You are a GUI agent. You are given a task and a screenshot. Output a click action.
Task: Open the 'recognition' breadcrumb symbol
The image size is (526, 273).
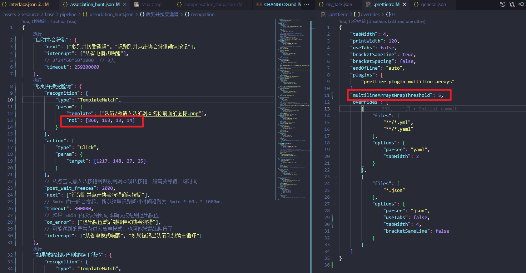[x=203, y=15]
